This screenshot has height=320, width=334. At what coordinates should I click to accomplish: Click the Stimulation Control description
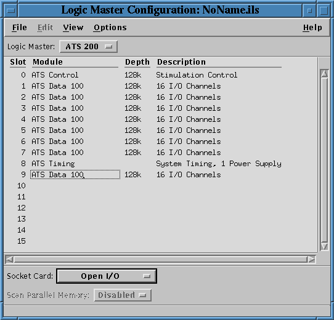197,75
